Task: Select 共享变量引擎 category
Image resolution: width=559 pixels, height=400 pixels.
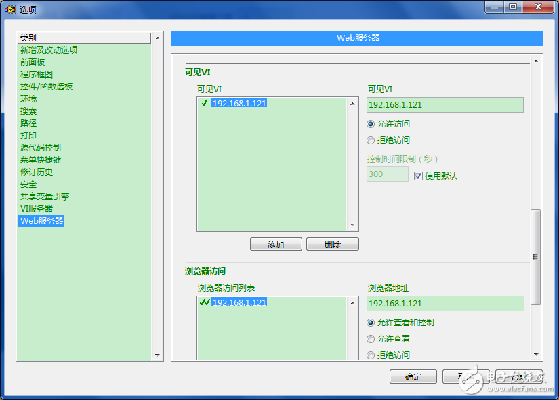Action: tap(45, 196)
